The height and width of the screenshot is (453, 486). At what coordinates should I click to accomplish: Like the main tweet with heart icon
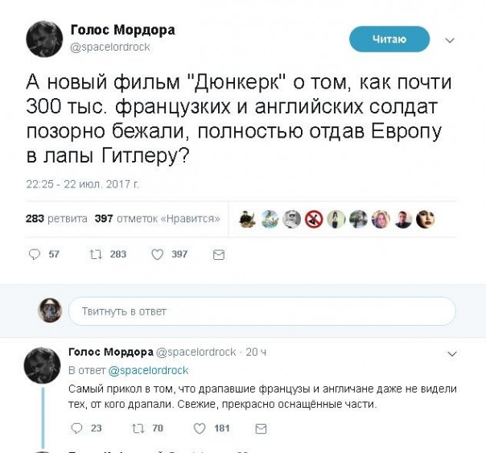tap(159, 254)
